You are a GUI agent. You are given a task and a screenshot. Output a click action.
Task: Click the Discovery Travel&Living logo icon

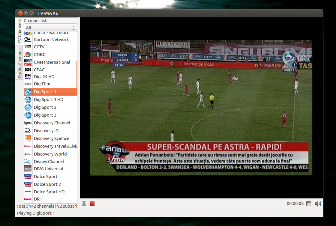(28, 146)
